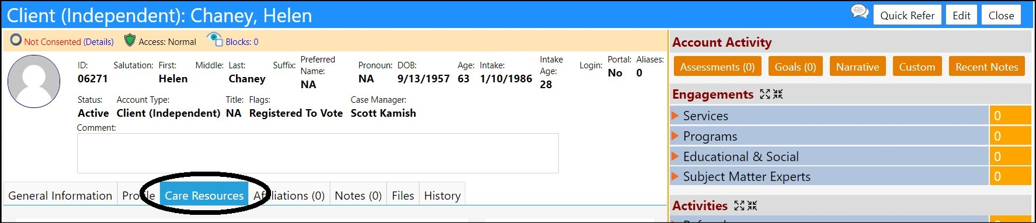Click the Quick Refer button
This screenshot has height=223, width=1036.
(907, 15)
